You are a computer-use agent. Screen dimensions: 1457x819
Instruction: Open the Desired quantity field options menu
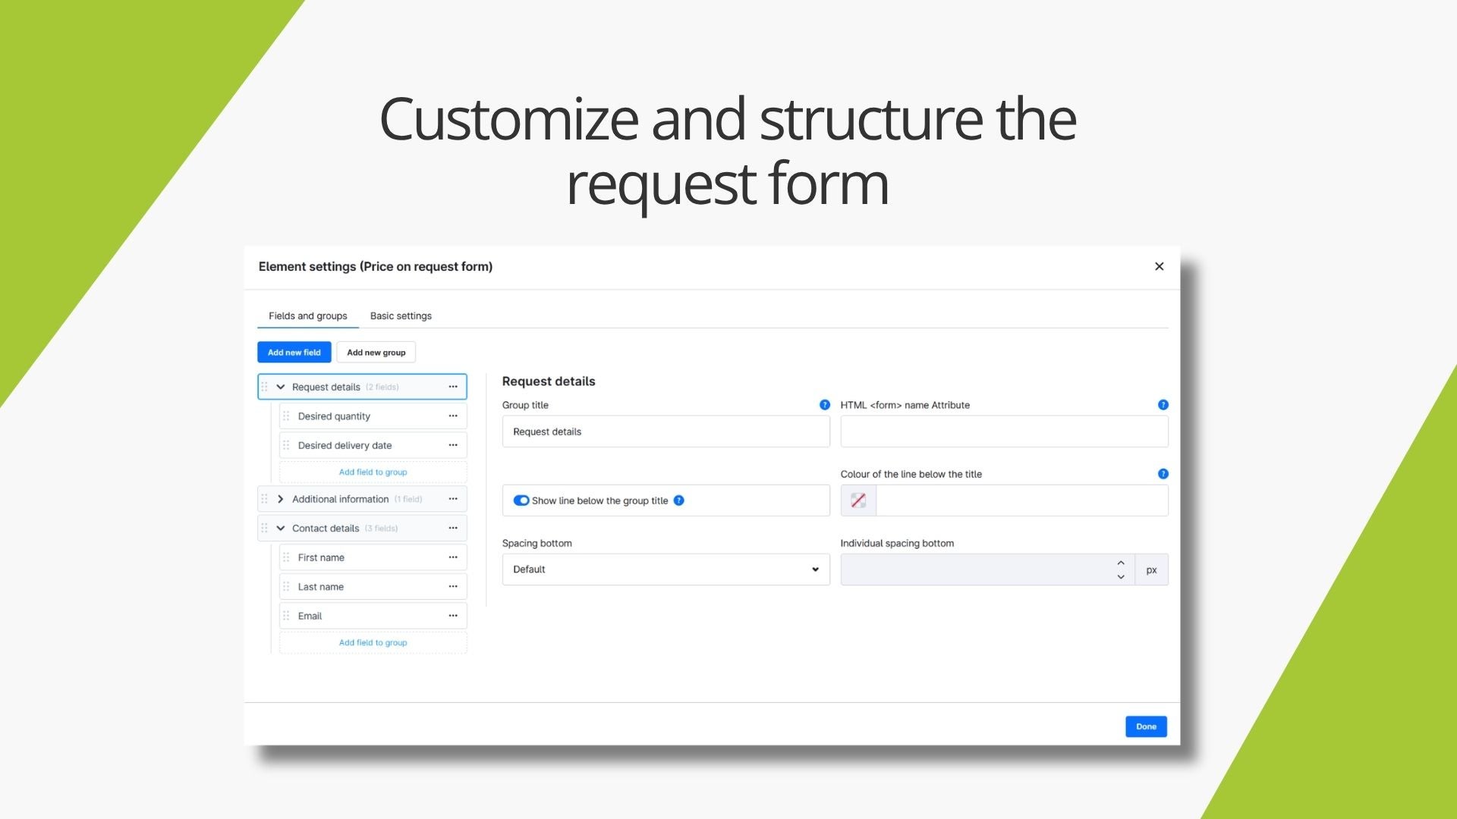coord(453,416)
